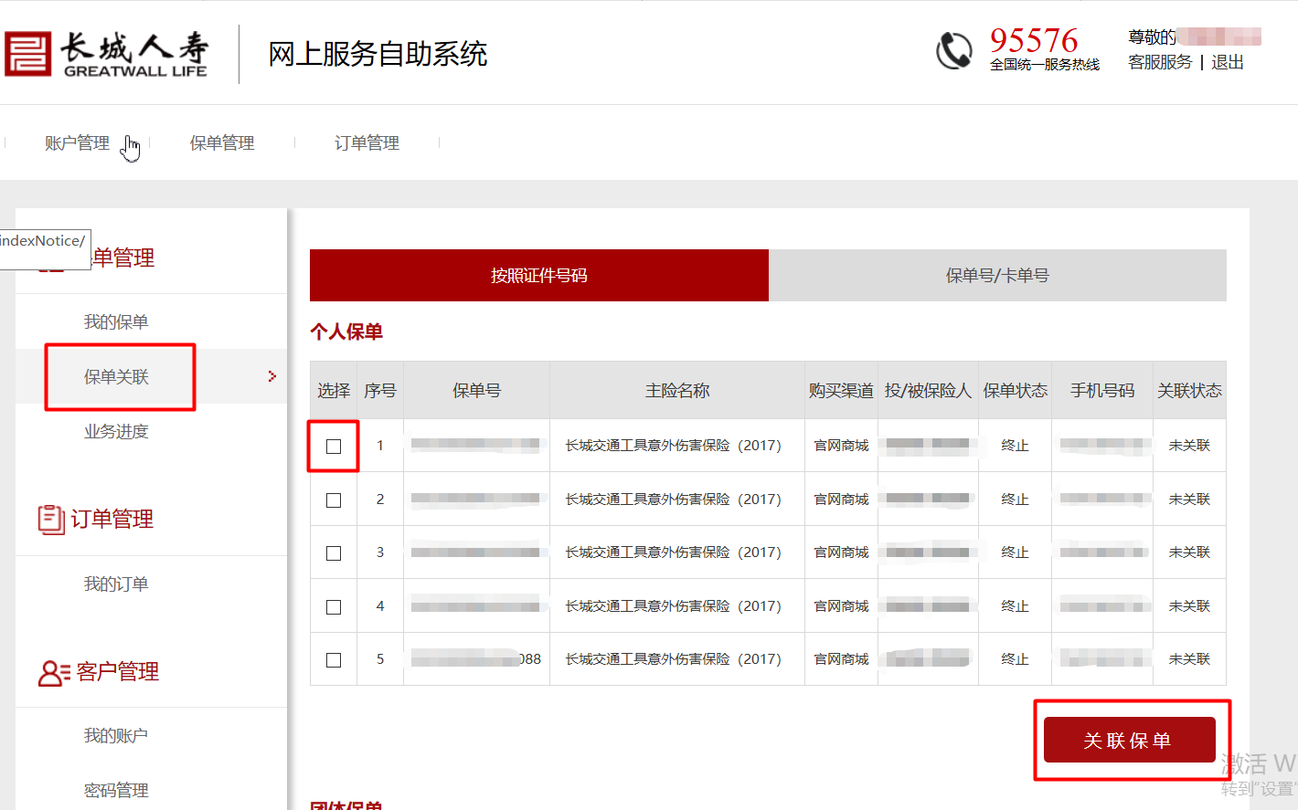This screenshot has height=810, width=1298.
Task: Click the customer management person icon
Action: tap(53, 673)
